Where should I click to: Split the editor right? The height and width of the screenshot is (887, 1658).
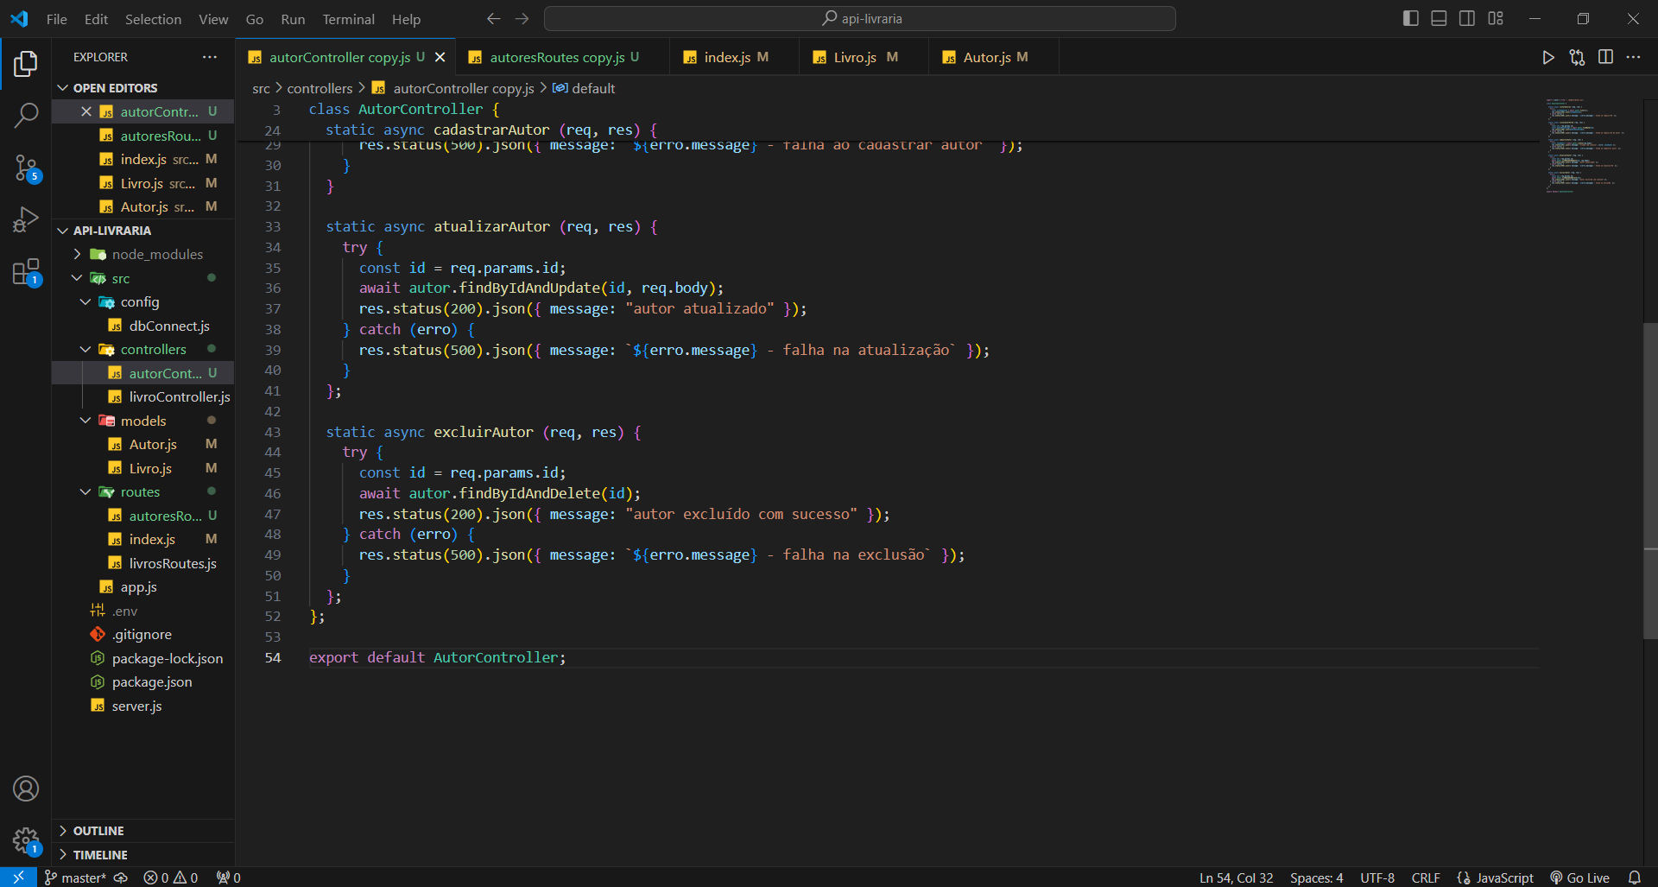1605,57
